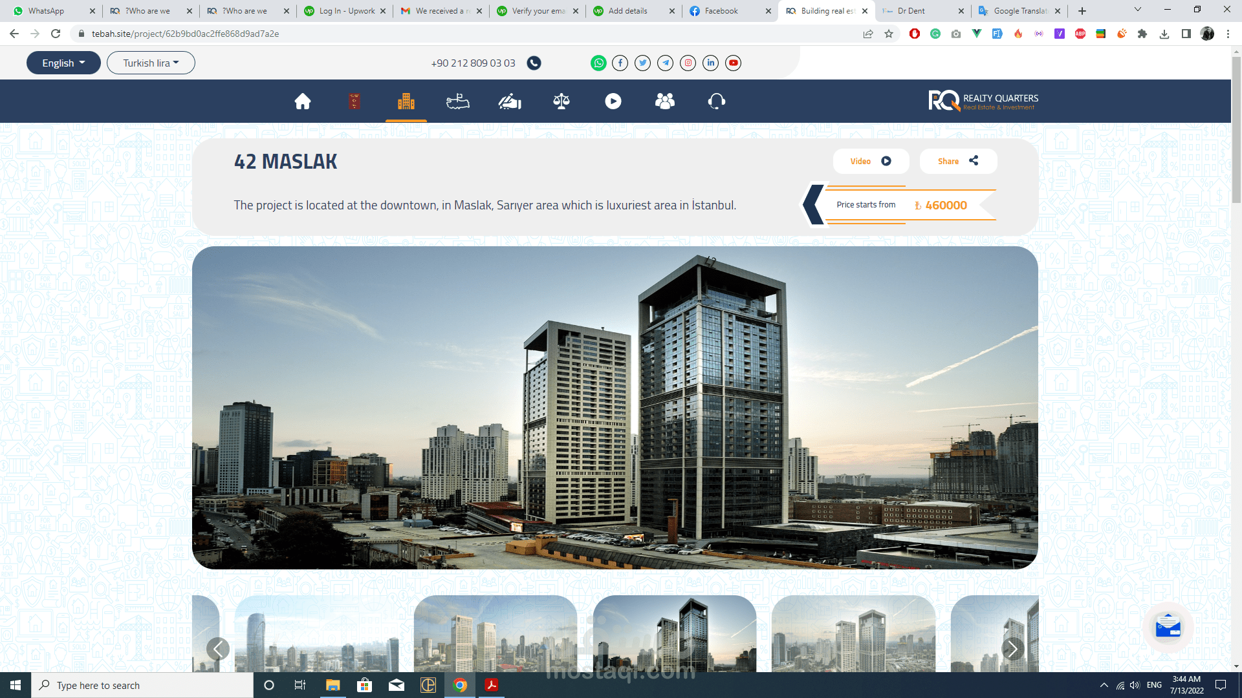Click the Video button
The width and height of the screenshot is (1242, 698).
tap(871, 162)
